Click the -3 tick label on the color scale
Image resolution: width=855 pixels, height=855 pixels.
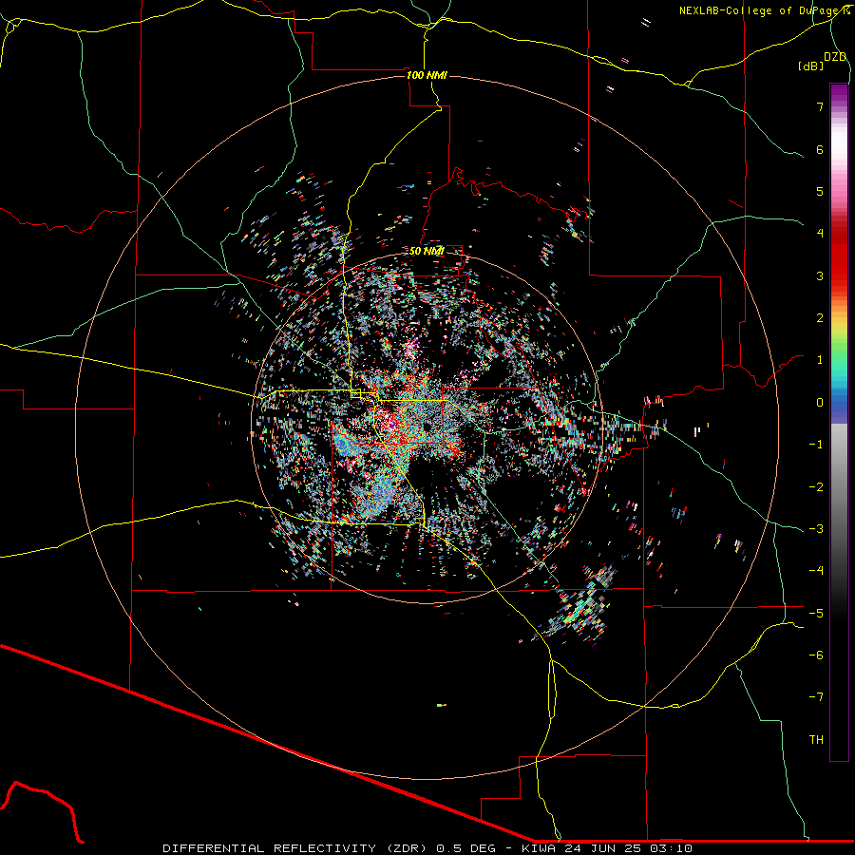(816, 529)
